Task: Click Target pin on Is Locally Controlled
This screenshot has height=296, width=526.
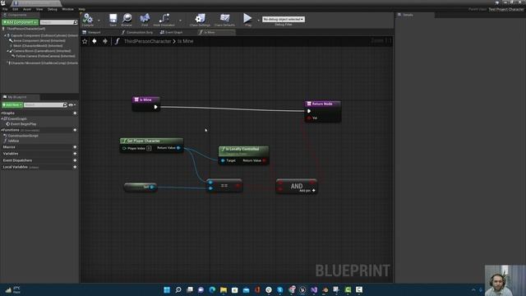Action: [x=223, y=160]
